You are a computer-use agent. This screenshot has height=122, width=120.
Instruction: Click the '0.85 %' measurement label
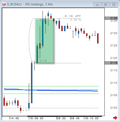(x=76, y=20)
